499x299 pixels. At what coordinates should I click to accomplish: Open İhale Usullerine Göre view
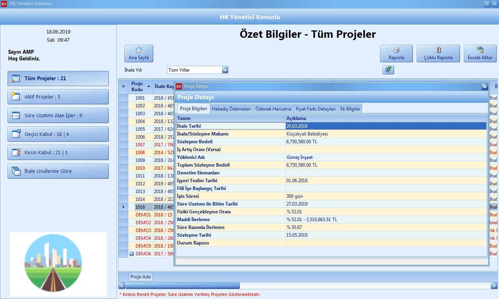point(58,171)
